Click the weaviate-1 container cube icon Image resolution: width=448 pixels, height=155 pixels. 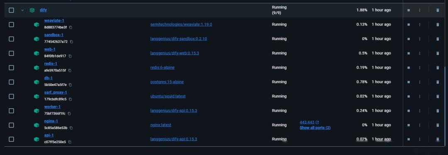[36, 24]
